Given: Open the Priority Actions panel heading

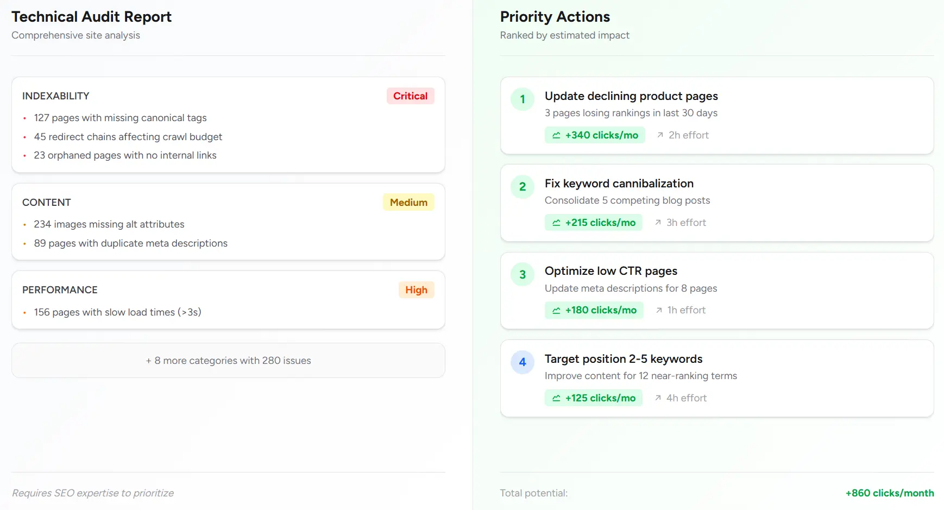Looking at the screenshot, I should (x=555, y=17).
